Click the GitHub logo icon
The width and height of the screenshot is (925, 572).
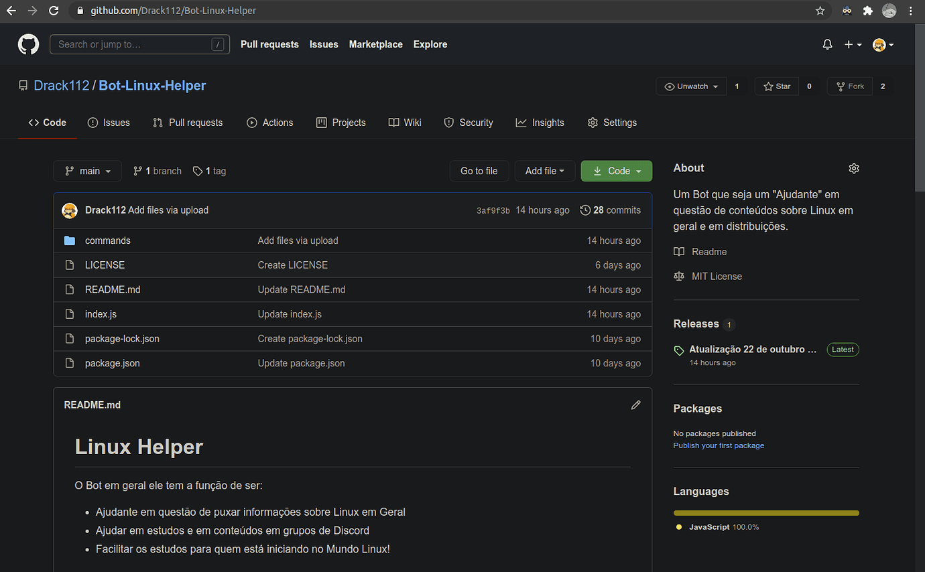28,45
